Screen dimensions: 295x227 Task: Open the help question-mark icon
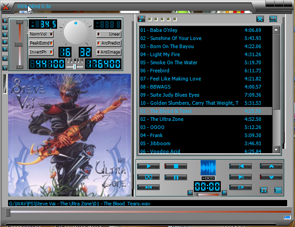(x=273, y=19)
